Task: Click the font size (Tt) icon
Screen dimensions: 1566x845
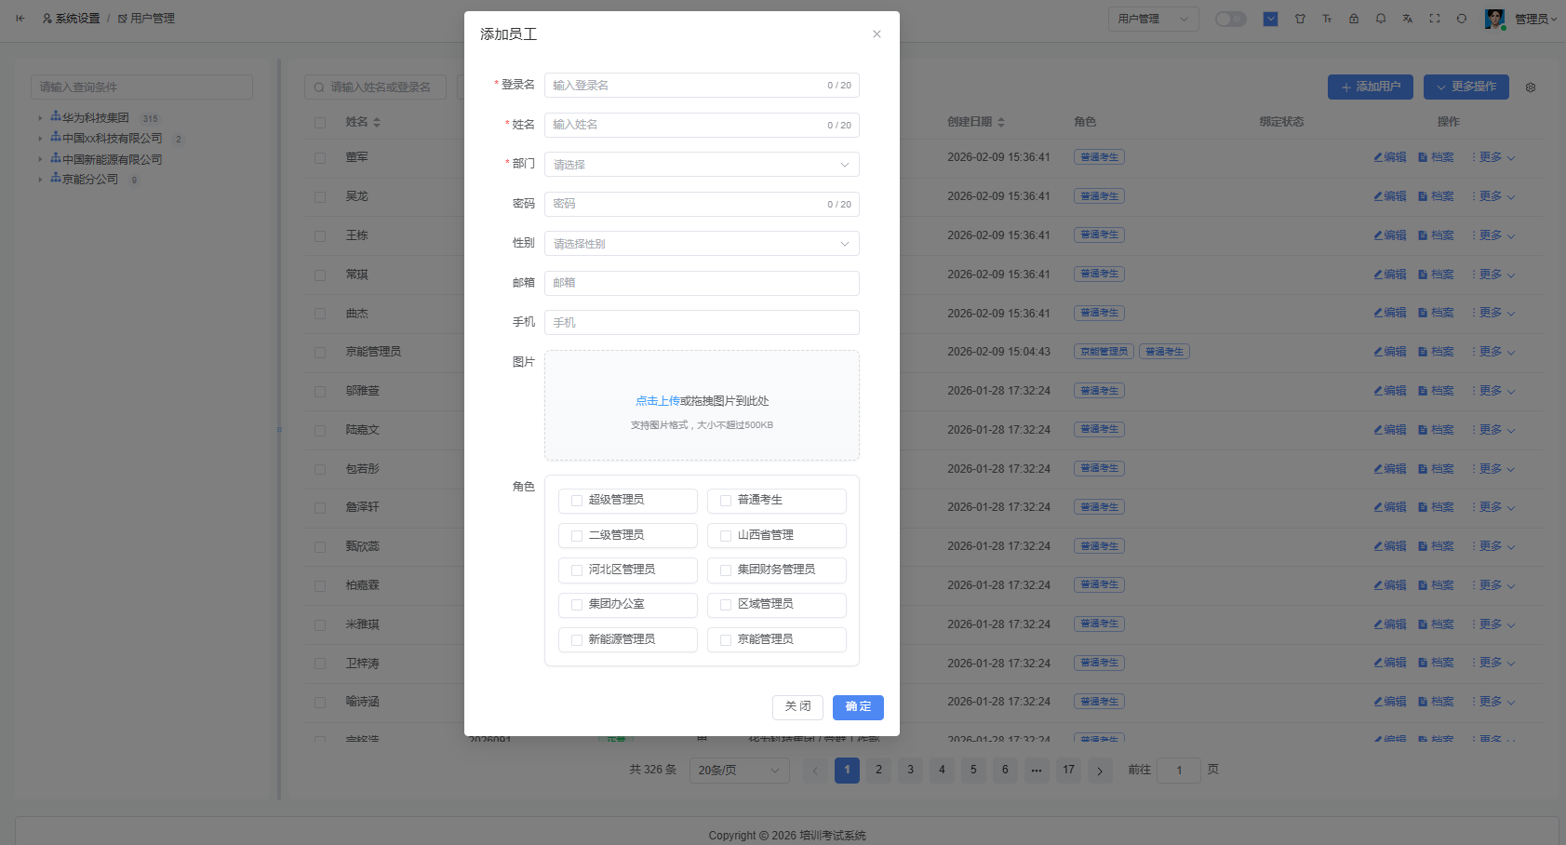Action: point(1327,19)
